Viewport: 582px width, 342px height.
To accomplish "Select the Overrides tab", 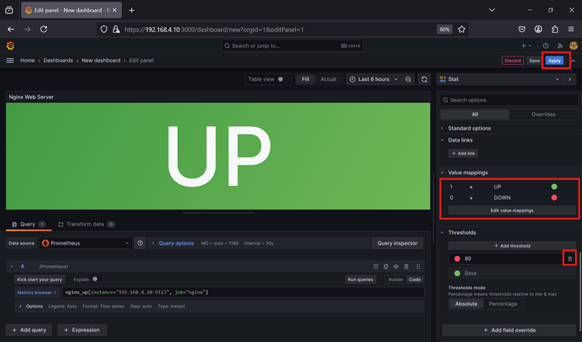I will click(x=543, y=115).
